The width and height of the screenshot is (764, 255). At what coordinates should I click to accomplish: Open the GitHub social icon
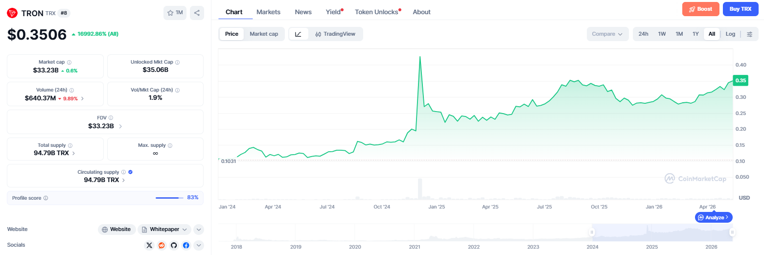[x=174, y=245]
